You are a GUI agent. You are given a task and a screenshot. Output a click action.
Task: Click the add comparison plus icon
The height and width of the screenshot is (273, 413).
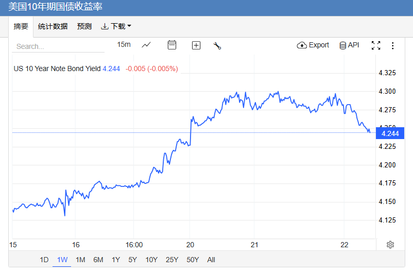[x=196, y=45]
